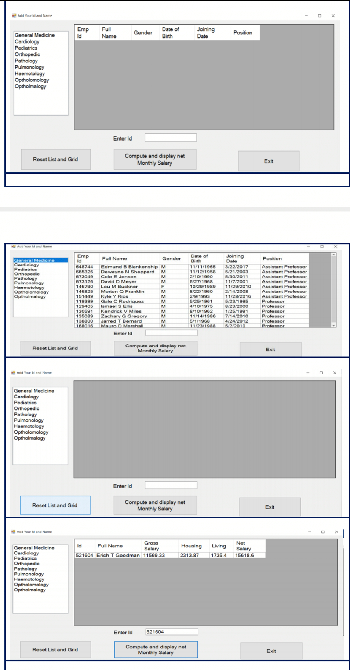
Task: Click the Zachary G Gregory name cell
Action: (x=130, y=316)
